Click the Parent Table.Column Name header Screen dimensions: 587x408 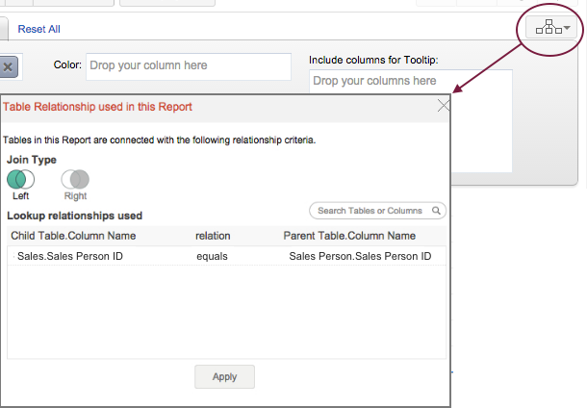(349, 236)
